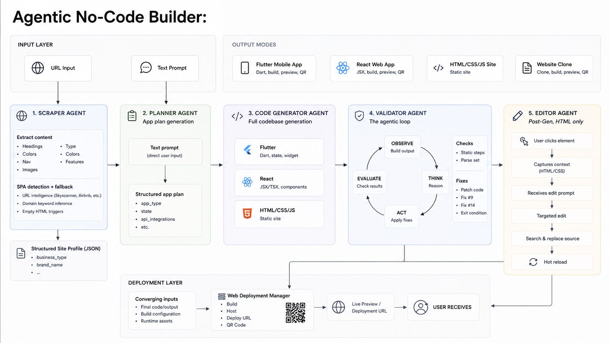This screenshot has width=610, height=343.
Task: Click the Receives edit prompt step
Action: coord(552,193)
